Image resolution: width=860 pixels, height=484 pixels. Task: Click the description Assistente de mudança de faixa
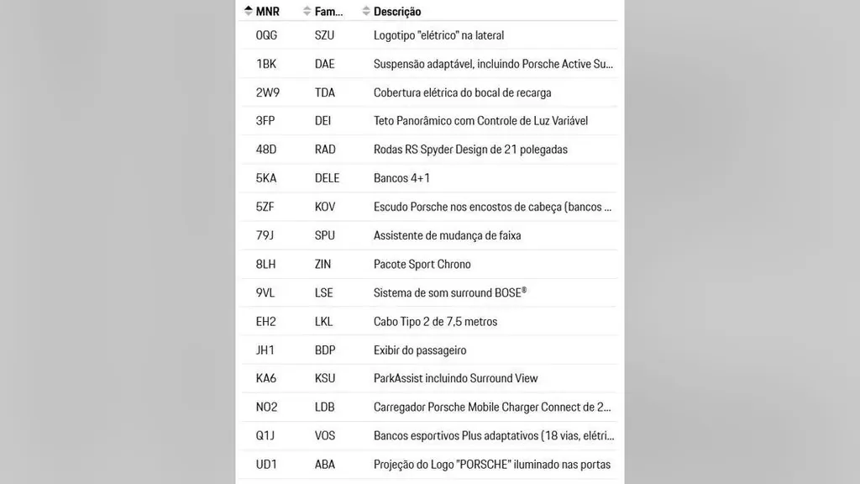[447, 235]
